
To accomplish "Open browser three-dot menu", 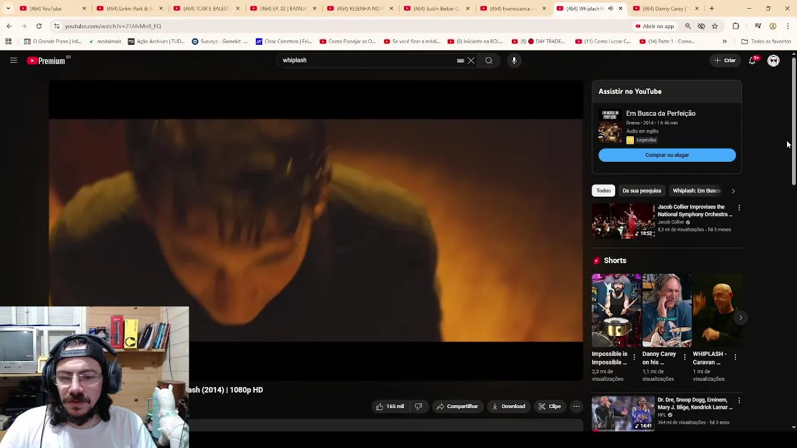I will point(788,26).
